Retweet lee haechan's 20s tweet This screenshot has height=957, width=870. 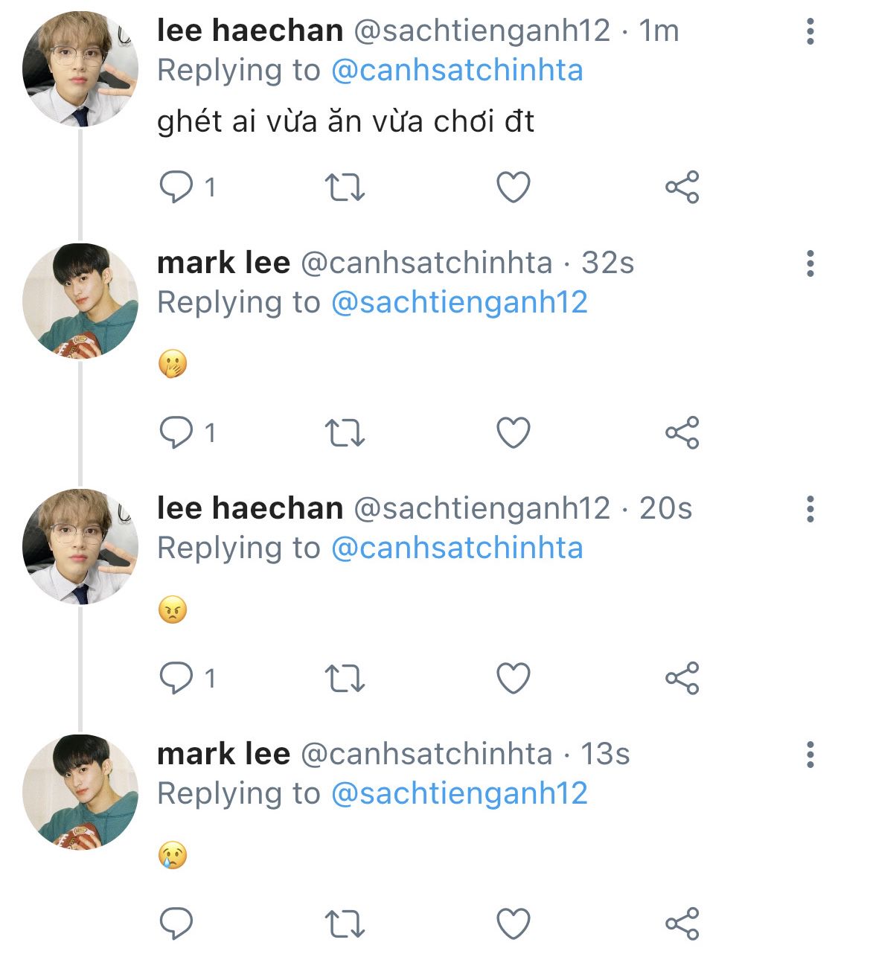345,678
